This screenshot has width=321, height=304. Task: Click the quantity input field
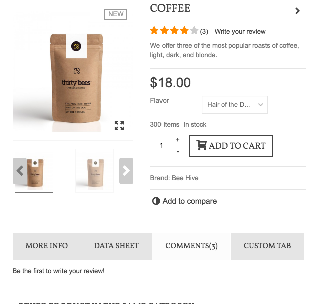click(161, 146)
